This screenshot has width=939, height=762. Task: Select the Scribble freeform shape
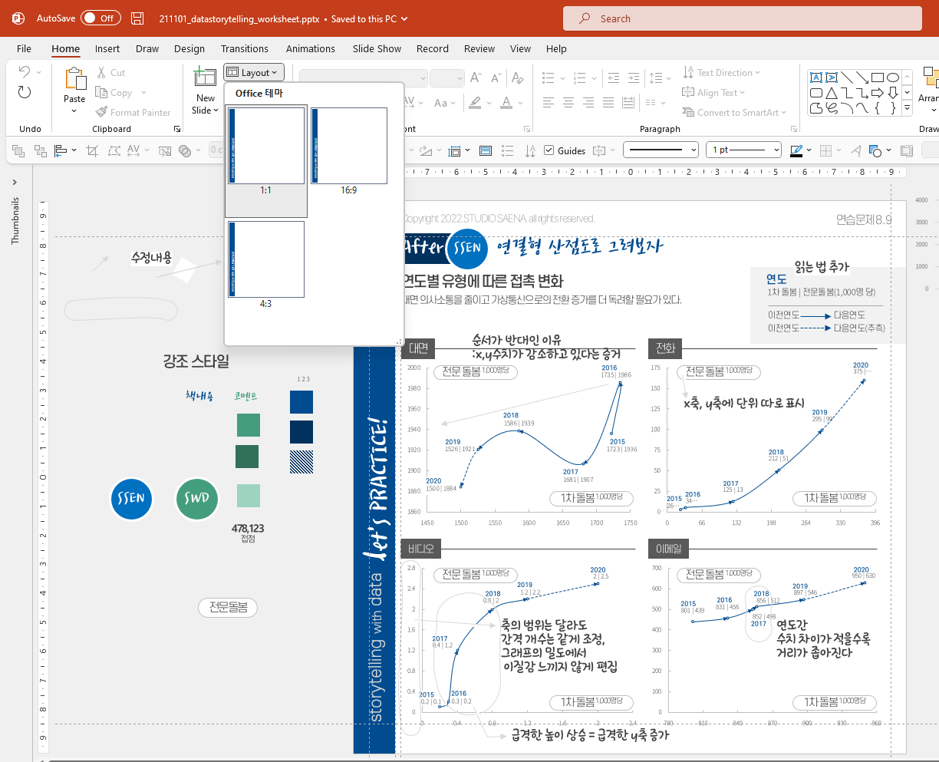pos(832,108)
